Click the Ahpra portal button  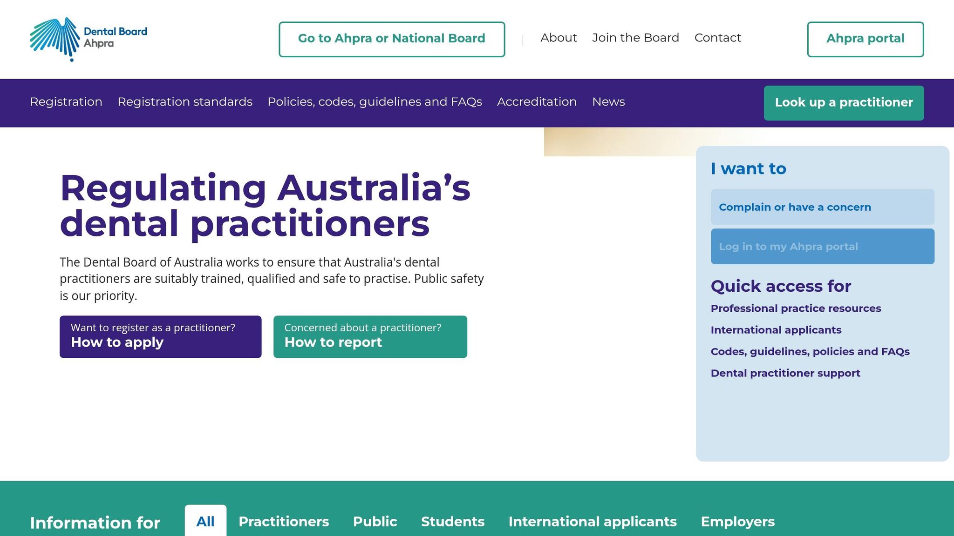(865, 39)
